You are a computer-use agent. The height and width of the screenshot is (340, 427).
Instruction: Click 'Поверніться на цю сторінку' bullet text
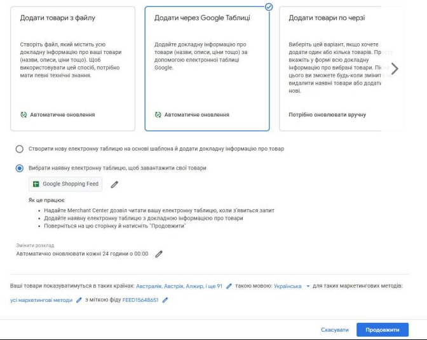(115, 226)
